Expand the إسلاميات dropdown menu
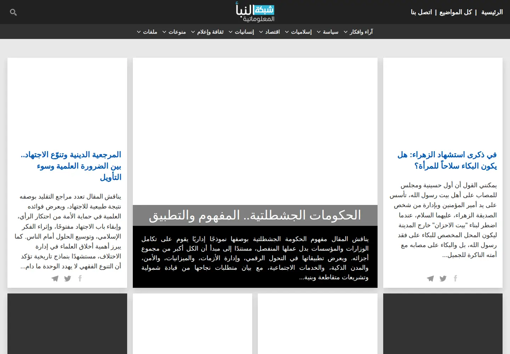This screenshot has height=354, width=510. (298, 32)
